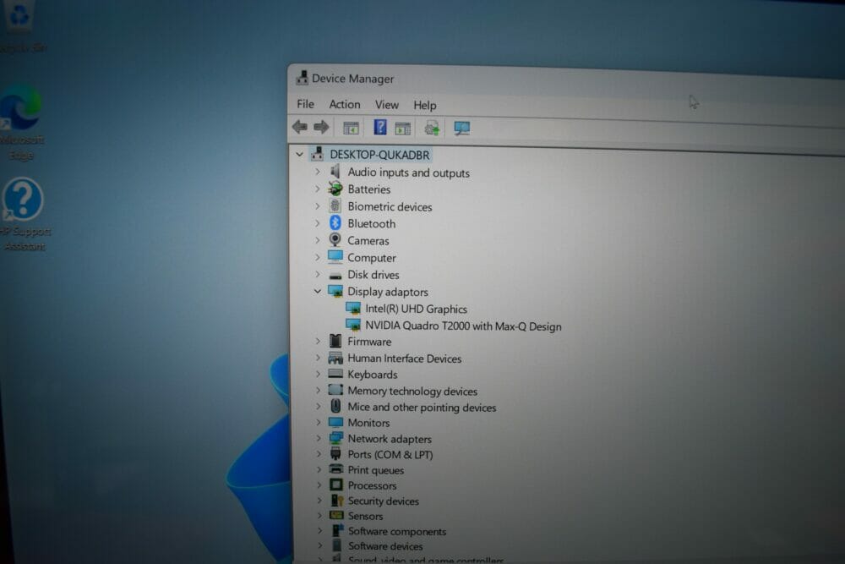Click the webcam icon for Cameras
845x564 pixels.
point(335,239)
